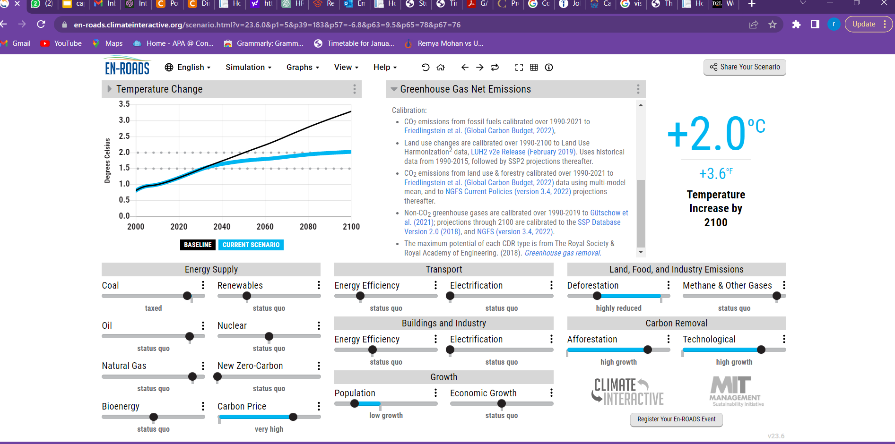Viewport: 895px width, 444px height.
Task: Toggle the CURRENT SCENARIO legend entry
Action: pyautogui.click(x=251, y=245)
